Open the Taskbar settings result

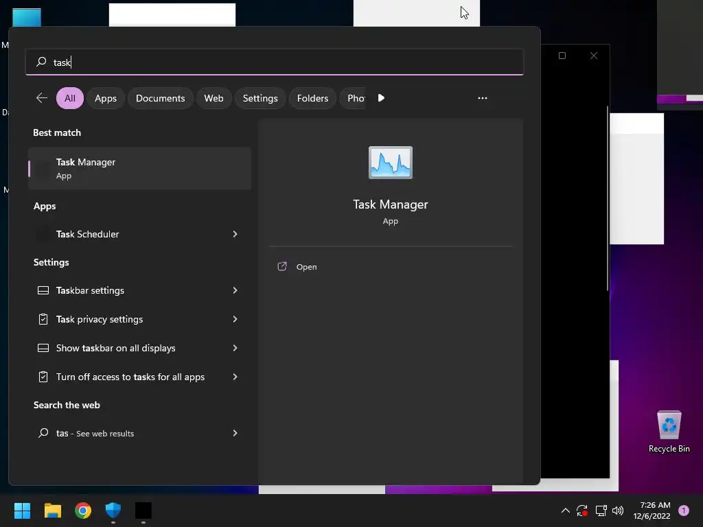pos(139,290)
